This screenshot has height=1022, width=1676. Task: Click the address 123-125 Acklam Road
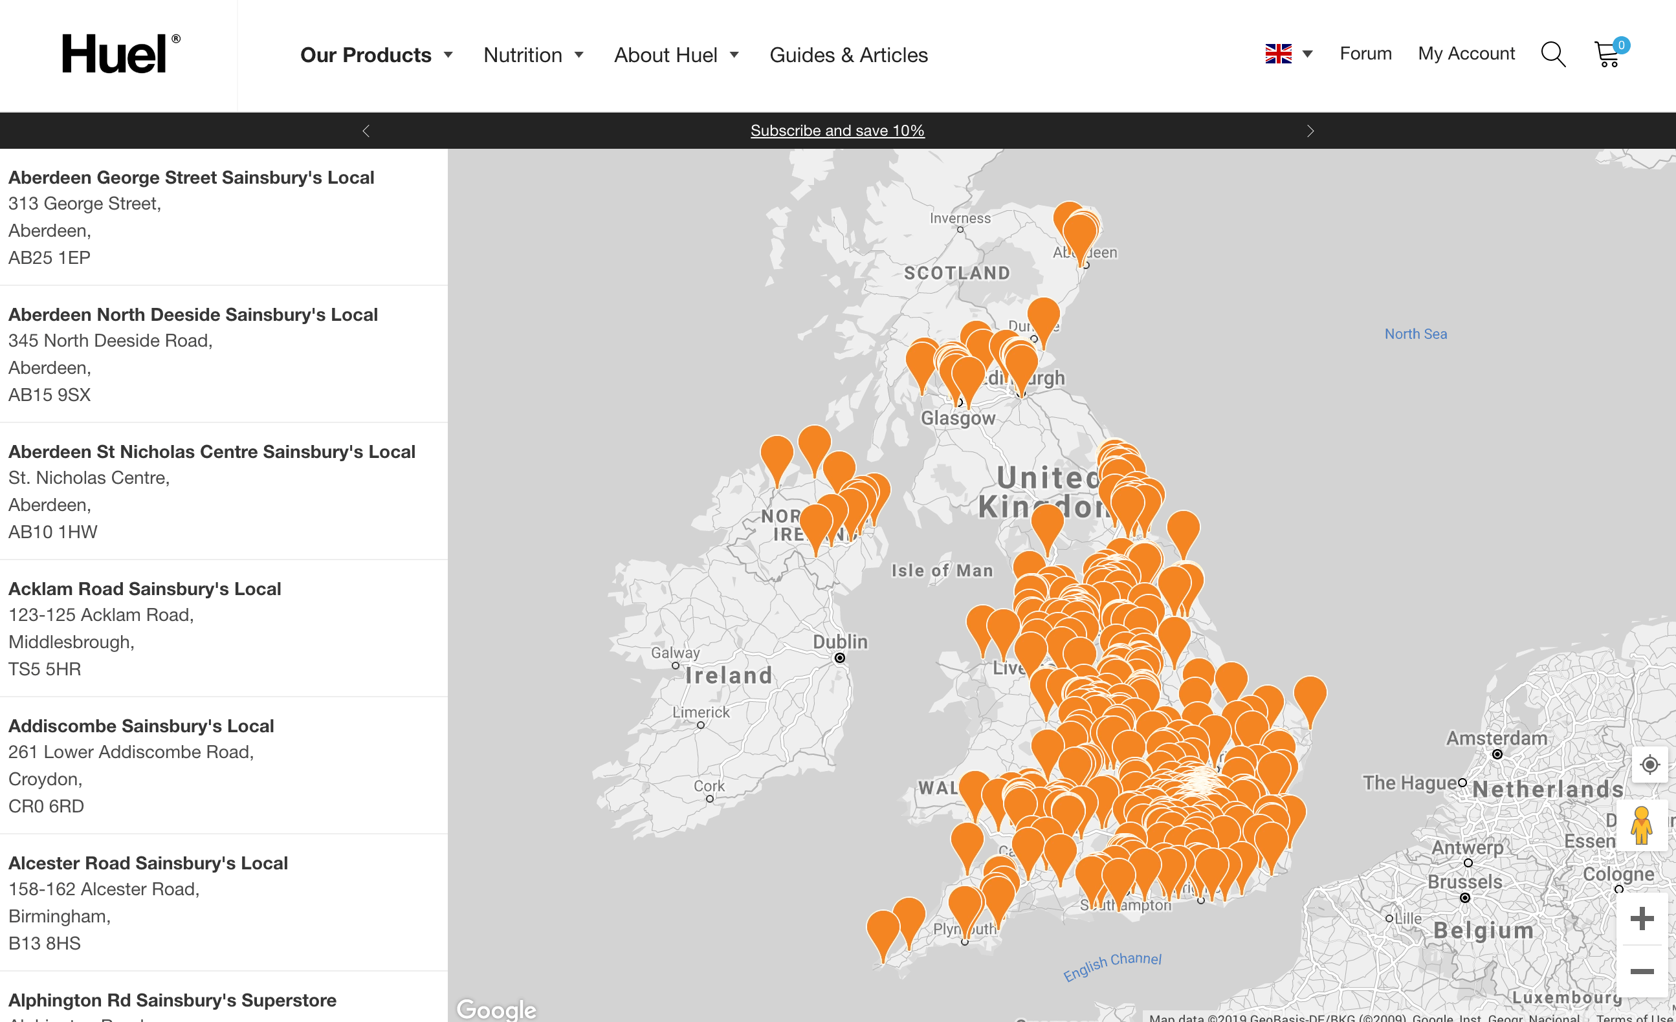point(101,615)
